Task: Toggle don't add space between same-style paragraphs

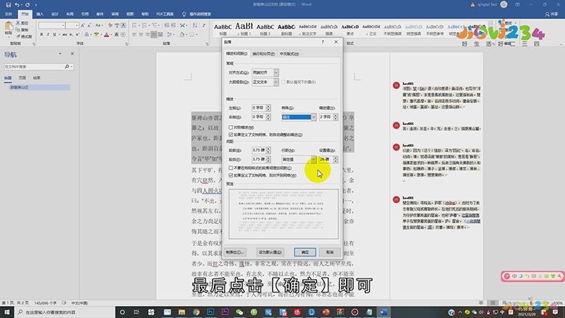Action: pyautogui.click(x=231, y=168)
